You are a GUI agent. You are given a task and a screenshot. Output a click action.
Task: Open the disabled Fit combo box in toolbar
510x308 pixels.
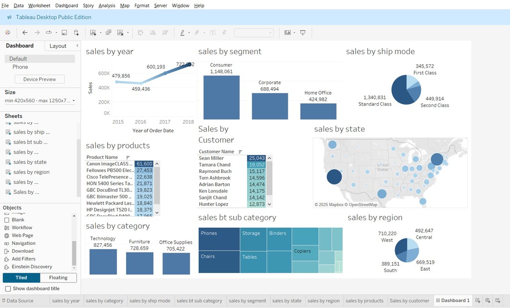pyautogui.click(x=254, y=32)
